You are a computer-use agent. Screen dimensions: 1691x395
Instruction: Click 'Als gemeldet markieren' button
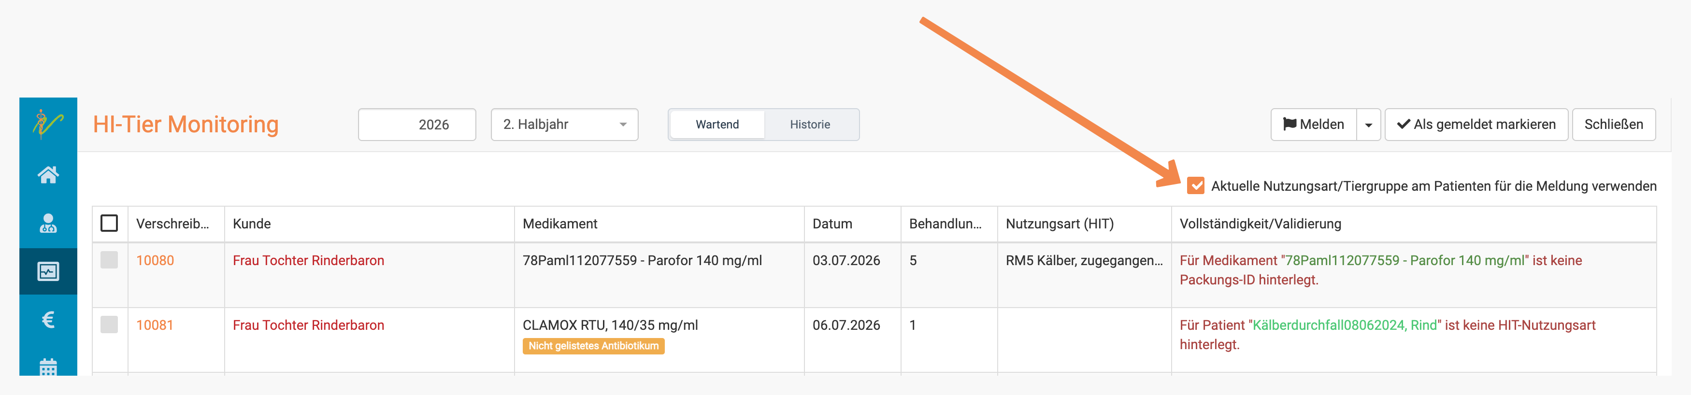point(1476,125)
